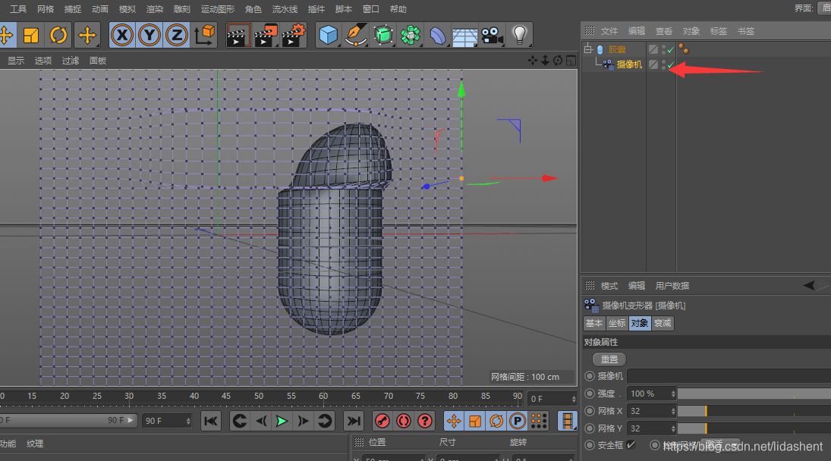Click the 强度 value stepper arrows
This screenshot has height=461, width=831.
tap(672, 394)
